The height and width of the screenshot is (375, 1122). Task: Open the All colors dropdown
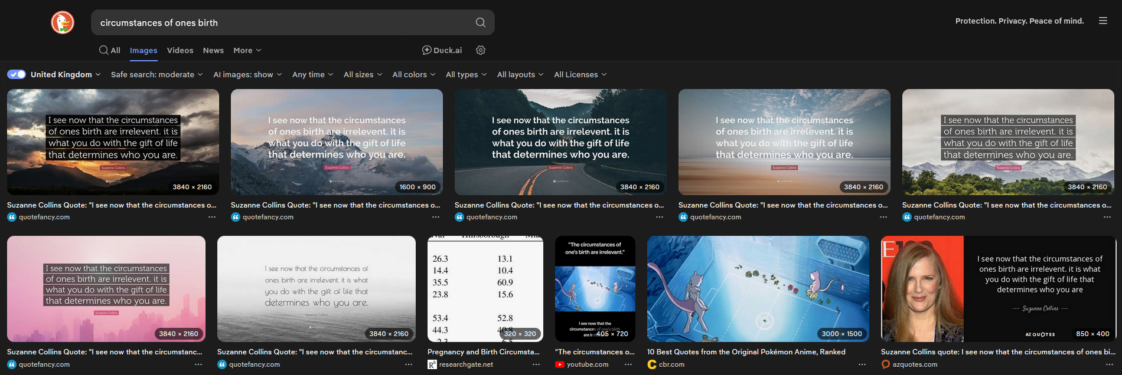point(413,74)
